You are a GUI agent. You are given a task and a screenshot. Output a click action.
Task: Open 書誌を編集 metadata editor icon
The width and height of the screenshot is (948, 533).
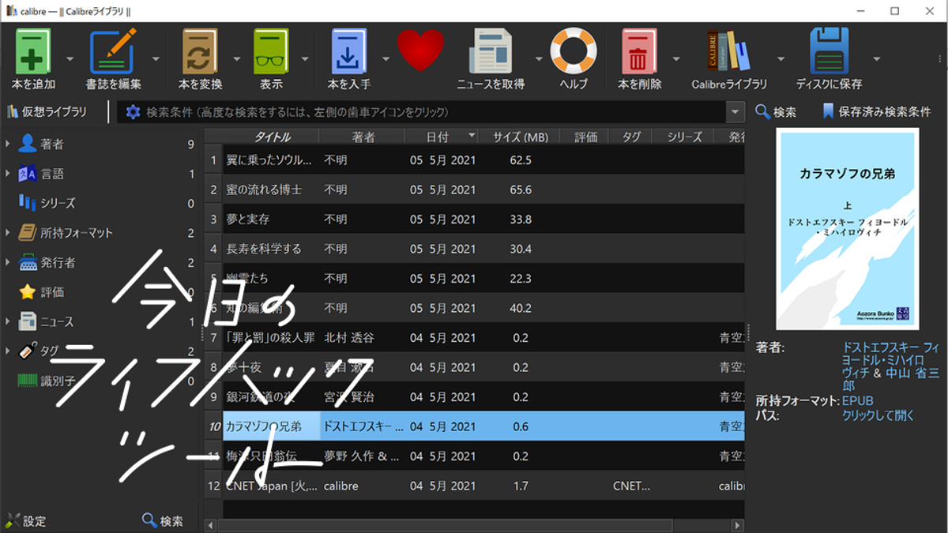[x=113, y=51]
